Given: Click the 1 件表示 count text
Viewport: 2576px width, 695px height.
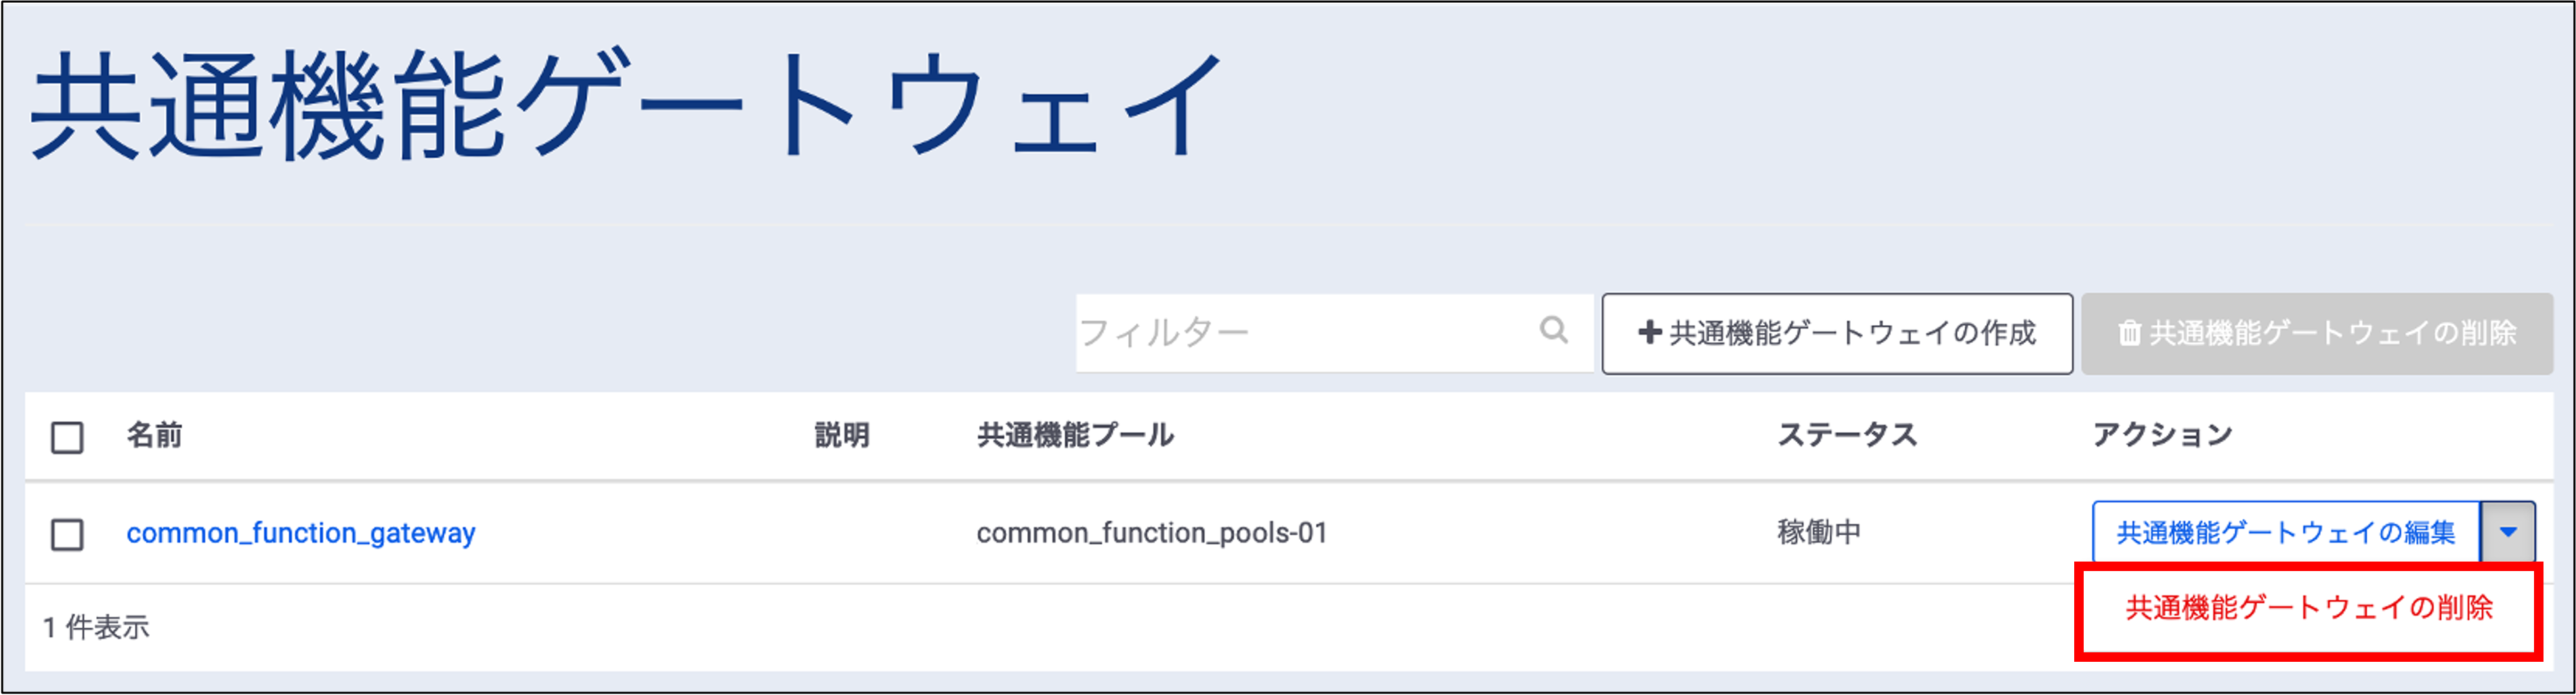Looking at the screenshot, I should (96, 627).
